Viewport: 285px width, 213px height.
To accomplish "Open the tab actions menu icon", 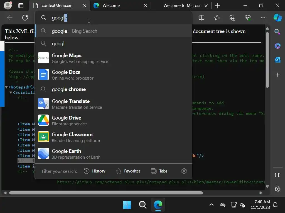I will click(x=21, y=6).
